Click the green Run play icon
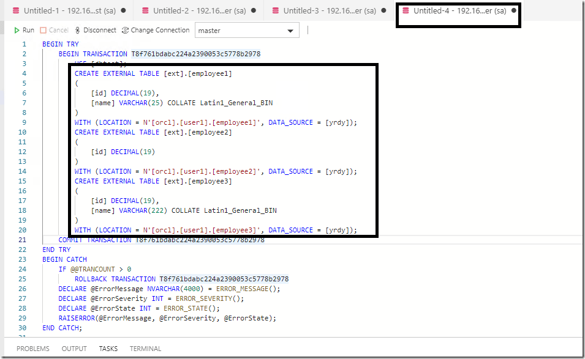This screenshot has width=585, height=359. (x=17, y=30)
